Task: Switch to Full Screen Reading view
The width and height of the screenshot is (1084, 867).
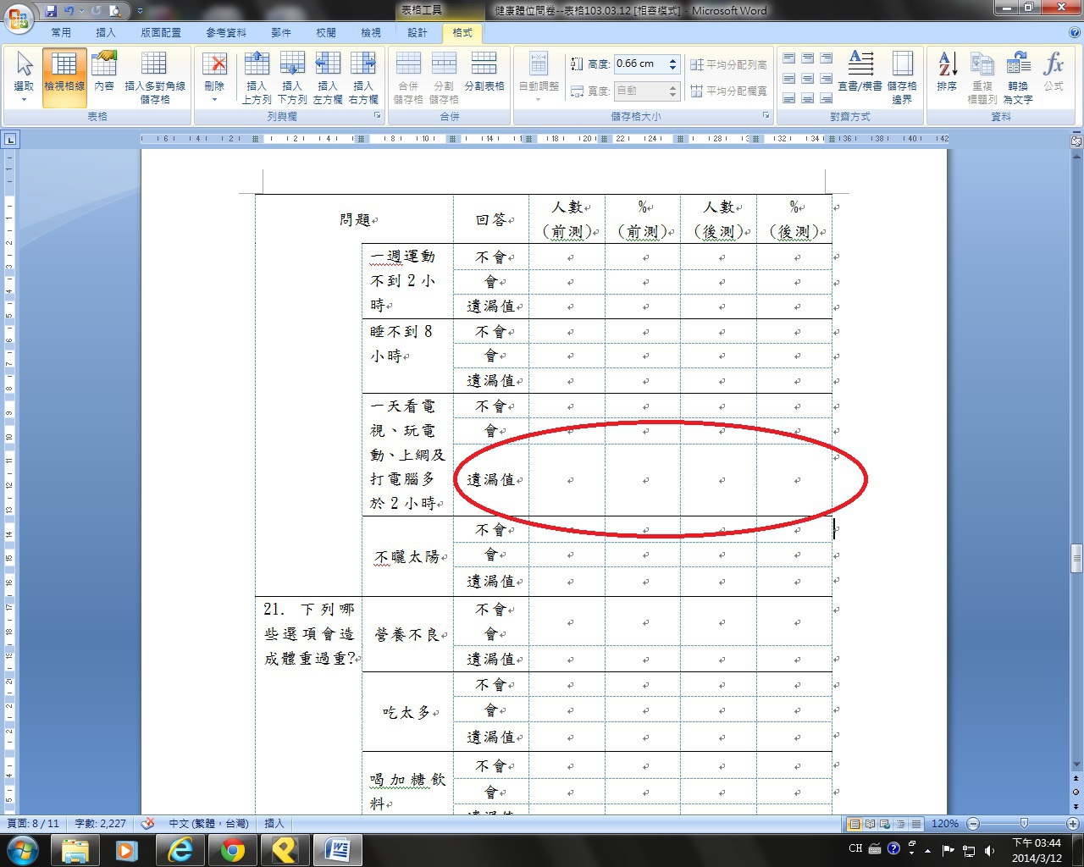Action: tap(870, 824)
